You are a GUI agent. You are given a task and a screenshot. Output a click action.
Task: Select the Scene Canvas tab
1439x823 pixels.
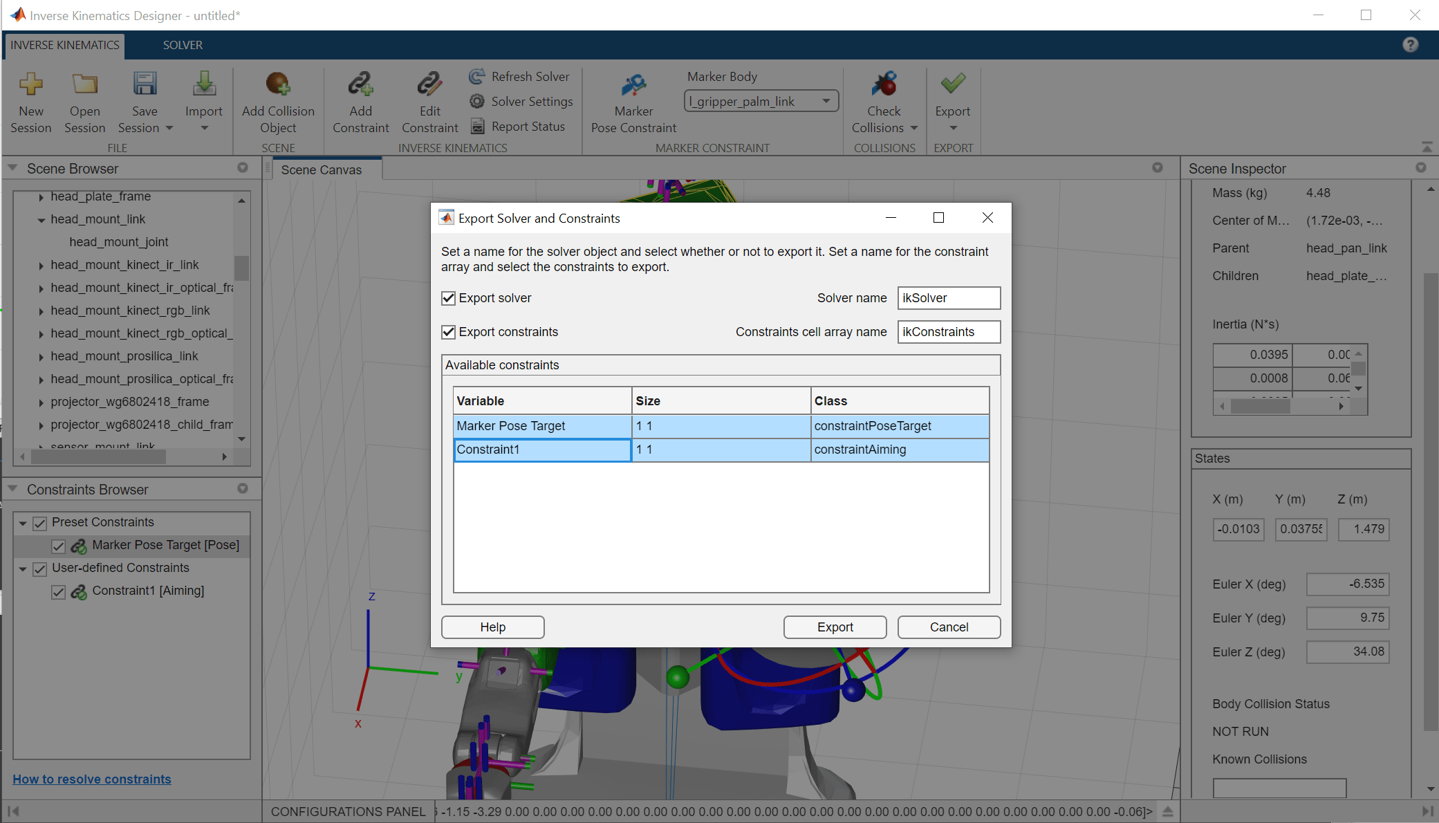click(322, 170)
